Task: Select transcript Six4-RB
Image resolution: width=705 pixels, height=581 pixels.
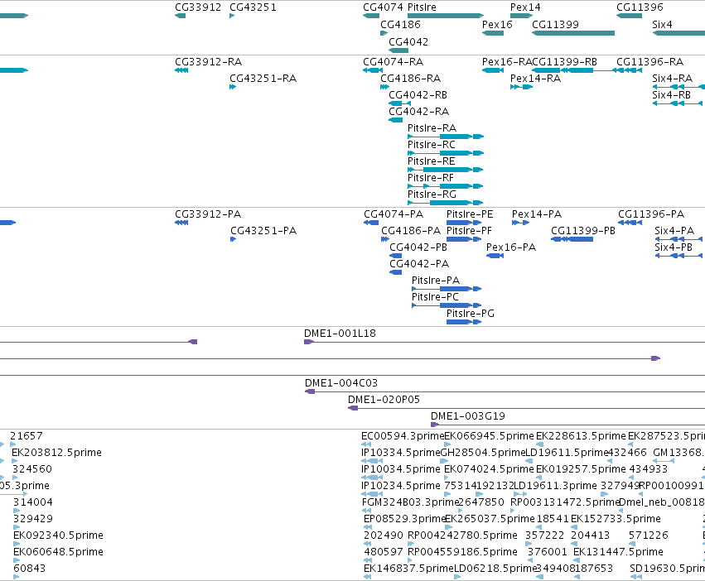Action: [x=677, y=103]
